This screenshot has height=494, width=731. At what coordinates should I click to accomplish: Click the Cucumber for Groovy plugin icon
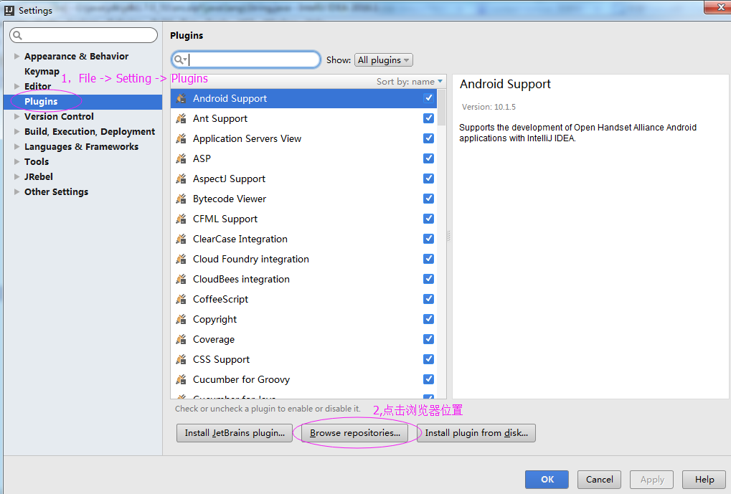181,379
